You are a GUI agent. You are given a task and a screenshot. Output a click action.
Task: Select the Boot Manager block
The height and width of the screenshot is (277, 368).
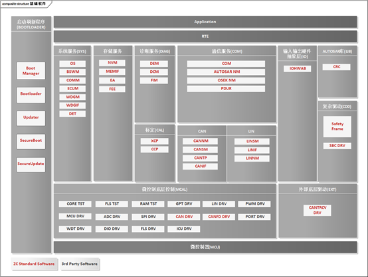coord(31,71)
